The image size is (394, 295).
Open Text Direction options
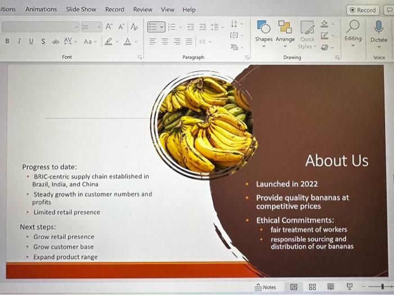pos(236,24)
